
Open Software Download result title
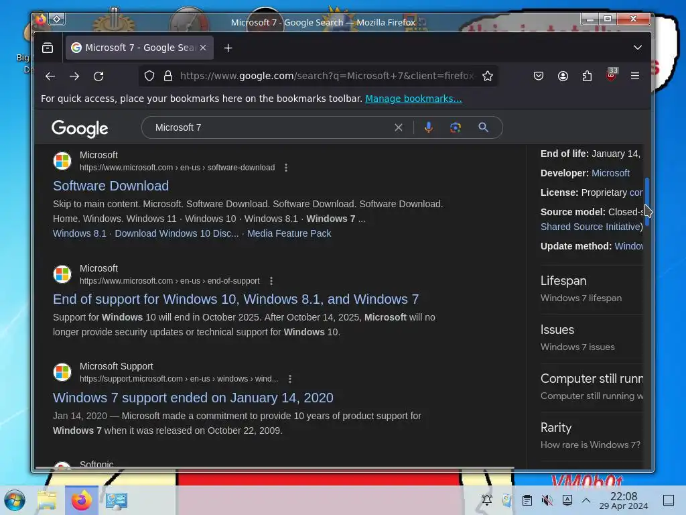pos(111,186)
